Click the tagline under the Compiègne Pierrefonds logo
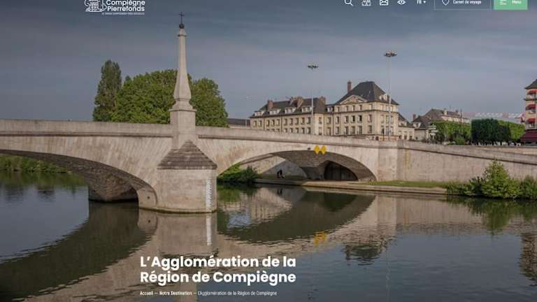This screenshot has height=302, width=537. point(124,13)
